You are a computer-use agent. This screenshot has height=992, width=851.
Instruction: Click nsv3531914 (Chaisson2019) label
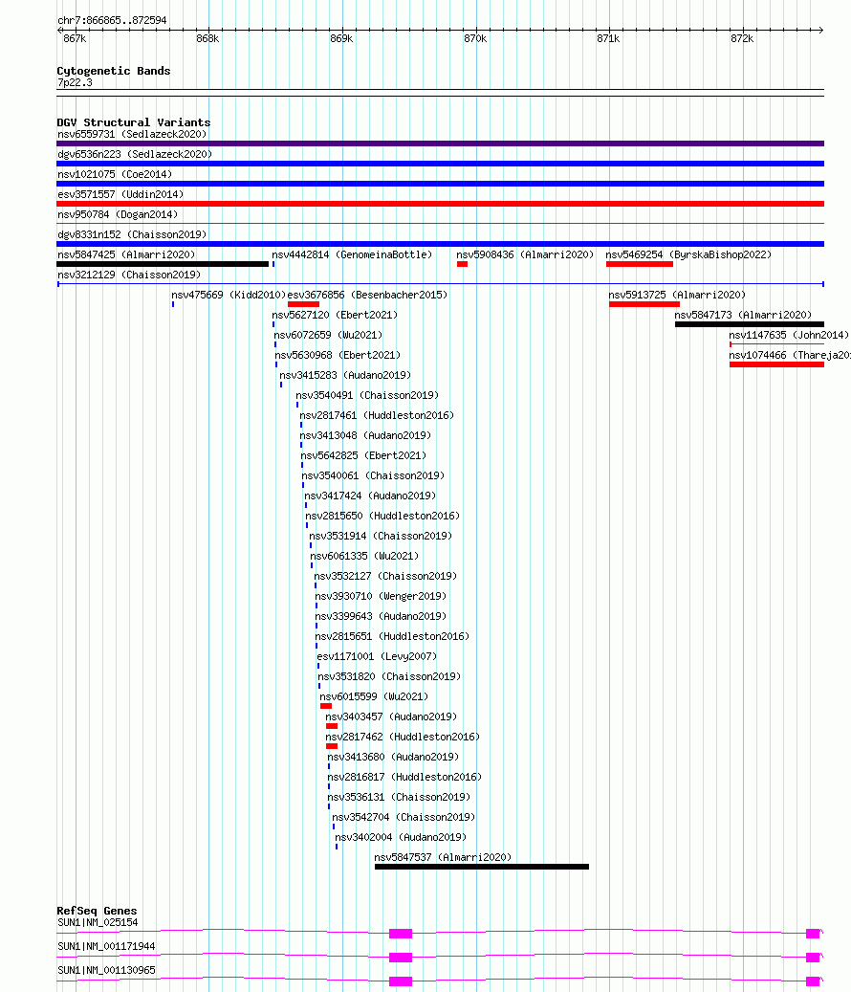click(x=381, y=537)
